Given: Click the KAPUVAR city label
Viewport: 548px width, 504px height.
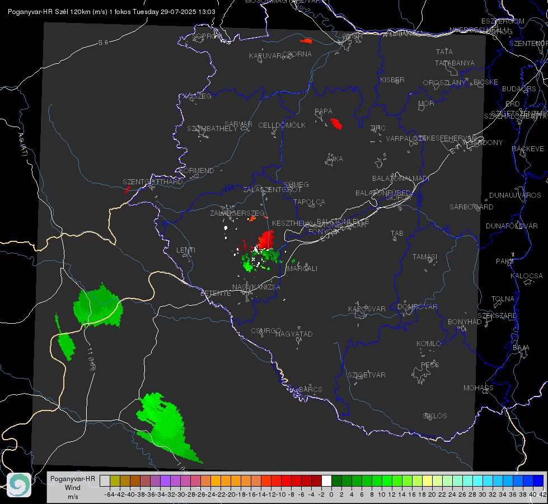Looking at the screenshot, I should [266, 56].
